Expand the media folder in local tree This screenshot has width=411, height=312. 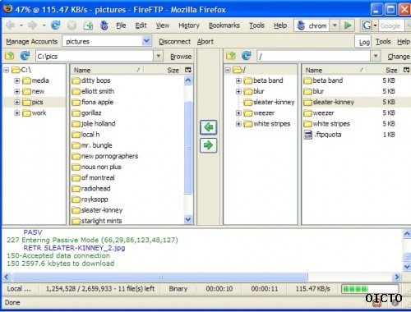click(17, 80)
